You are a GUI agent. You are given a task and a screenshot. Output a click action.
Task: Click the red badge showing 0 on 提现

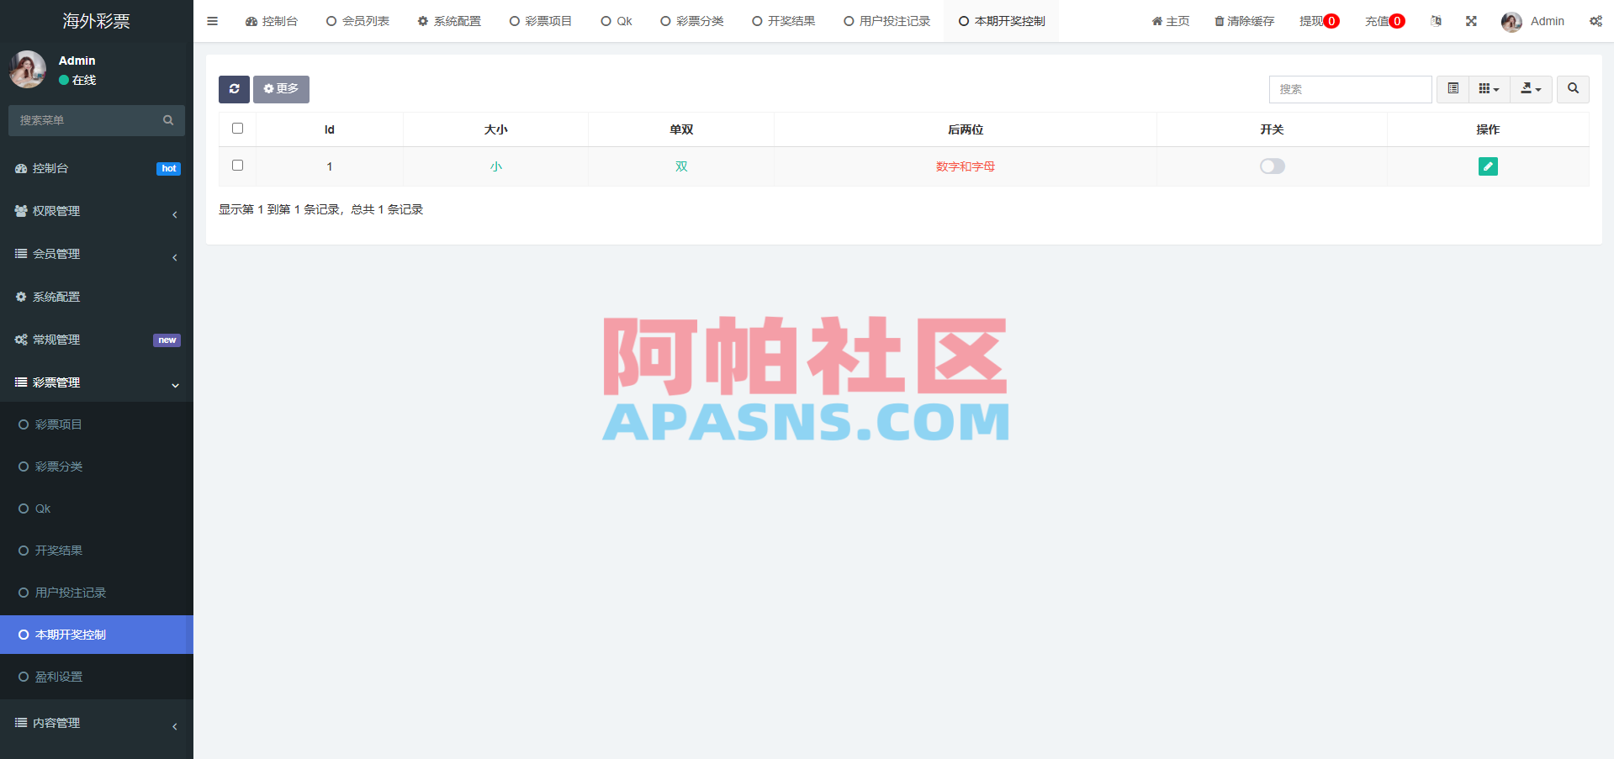click(x=1332, y=22)
